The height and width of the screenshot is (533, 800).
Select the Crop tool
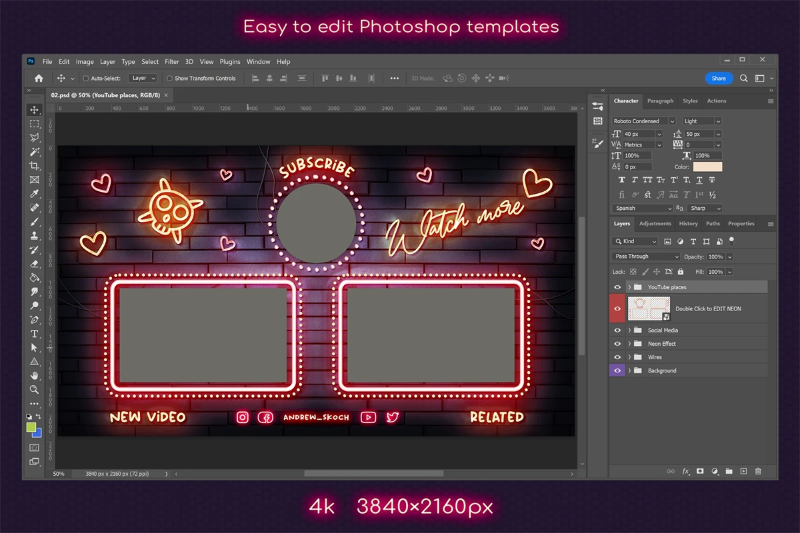(35, 166)
